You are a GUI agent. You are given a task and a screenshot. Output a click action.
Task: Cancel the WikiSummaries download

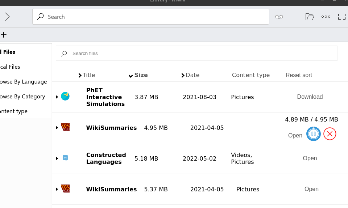pyautogui.click(x=330, y=134)
